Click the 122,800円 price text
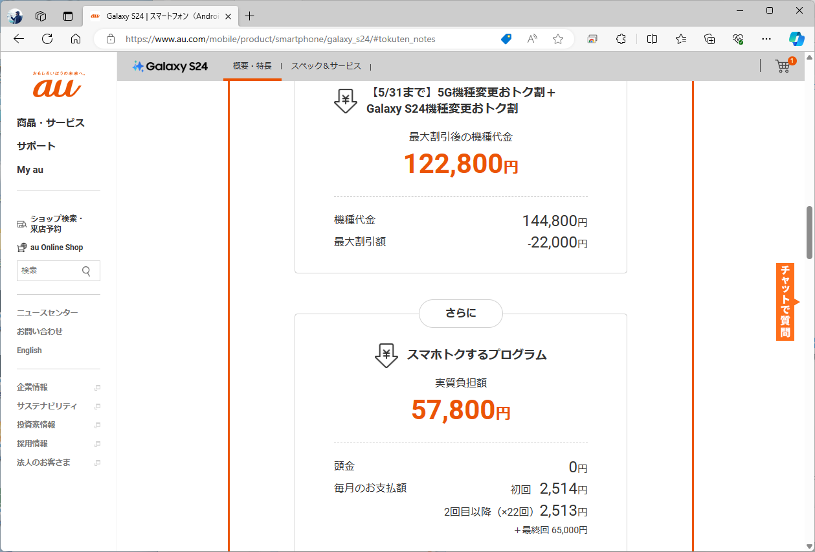 (461, 164)
